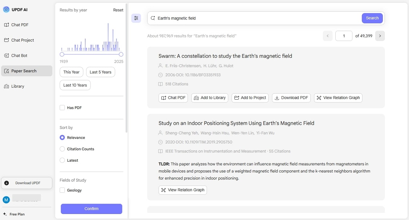
Task: Click Chat PDF for the Swarm paper
Action: click(173, 98)
